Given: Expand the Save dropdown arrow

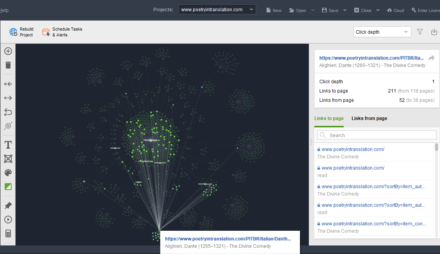Looking at the screenshot, I should coord(345,10).
